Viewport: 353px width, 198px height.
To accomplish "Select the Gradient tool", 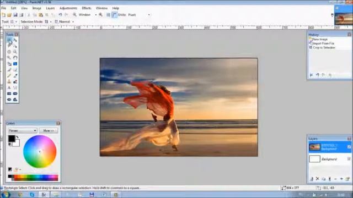I will 15,64.
